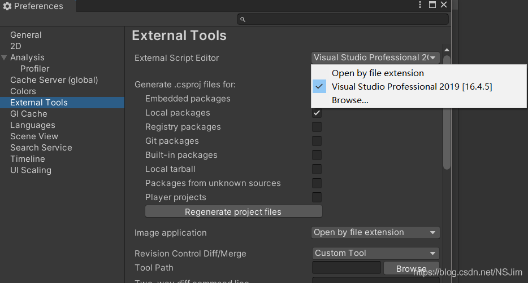Open the Revision Control Diff/Merge dropdown
The height and width of the screenshot is (283, 528).
375,253
